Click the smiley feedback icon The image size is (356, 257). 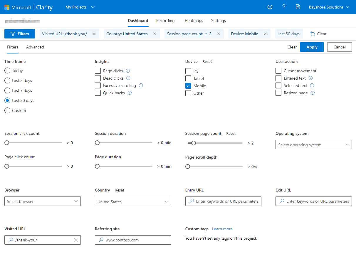coord(270,7)
